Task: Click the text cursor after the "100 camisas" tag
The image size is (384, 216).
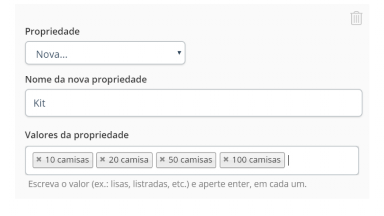Action: point(289,161)
